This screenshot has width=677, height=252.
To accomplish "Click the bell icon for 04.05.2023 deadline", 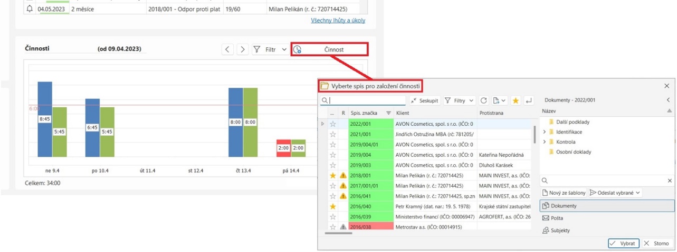I will click(x=30, y=9).
